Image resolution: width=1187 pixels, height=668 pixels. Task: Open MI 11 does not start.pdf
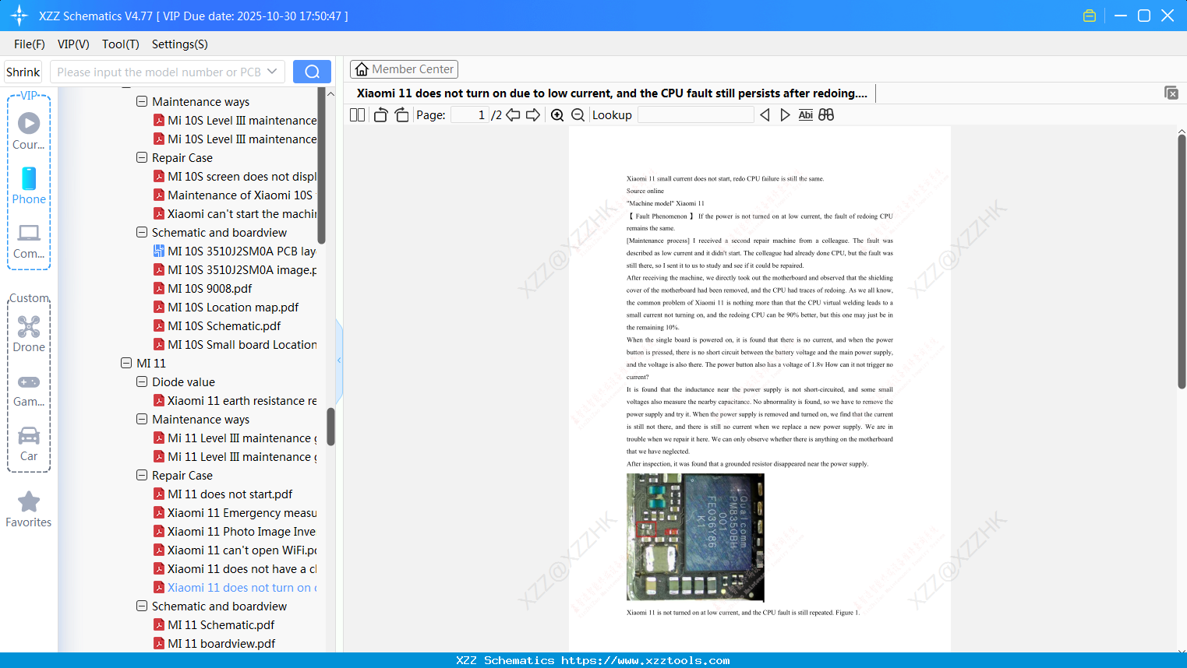[223, 494]
